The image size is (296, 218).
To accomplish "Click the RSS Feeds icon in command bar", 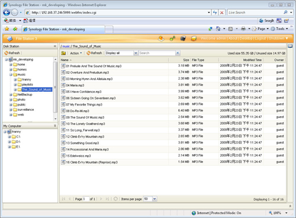I will 230,29.
